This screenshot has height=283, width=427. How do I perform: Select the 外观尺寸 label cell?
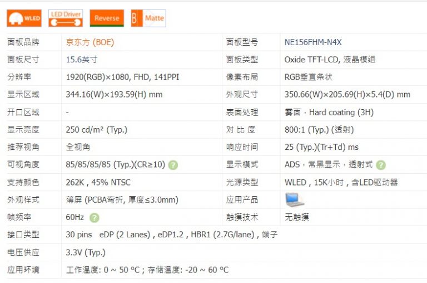pyautogui.click(x=242, y=95)
